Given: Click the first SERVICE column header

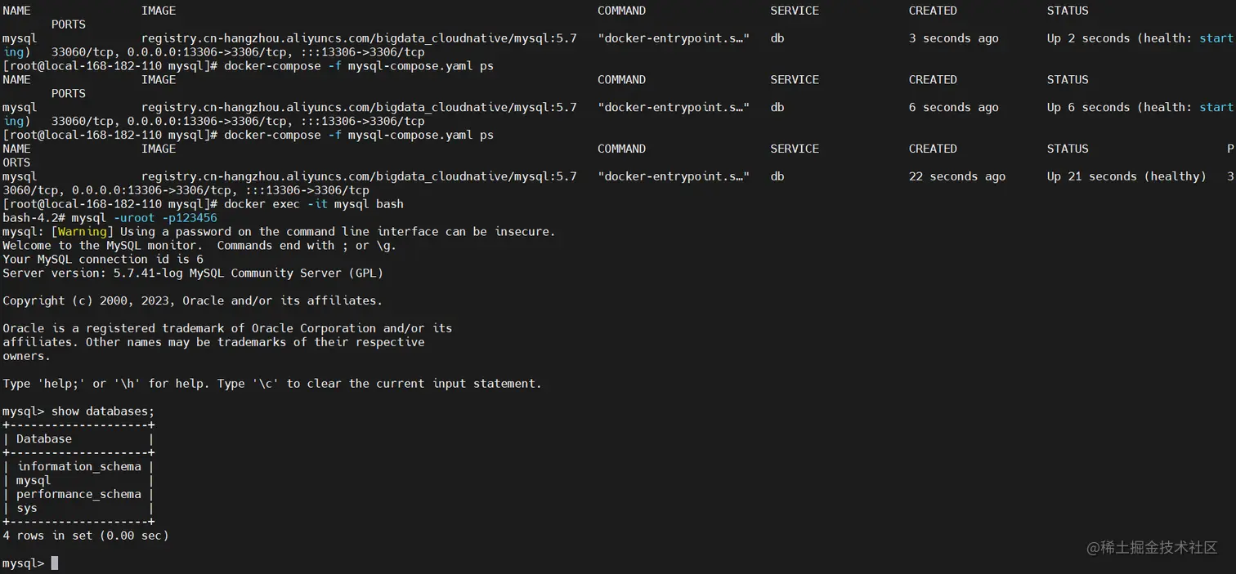Looking at the screenshot, I should [x=795, y=11].
